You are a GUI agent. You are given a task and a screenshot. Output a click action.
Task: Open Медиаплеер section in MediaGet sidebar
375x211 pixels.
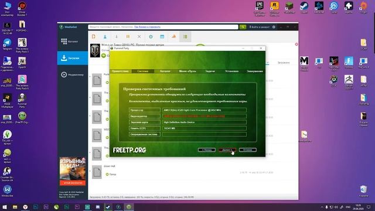[73, 74]
